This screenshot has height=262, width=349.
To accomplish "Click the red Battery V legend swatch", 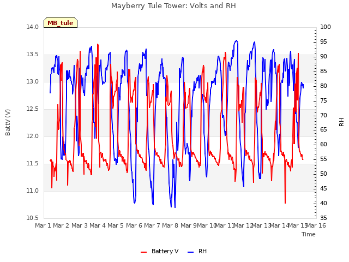I will click(x=144, y=252).
